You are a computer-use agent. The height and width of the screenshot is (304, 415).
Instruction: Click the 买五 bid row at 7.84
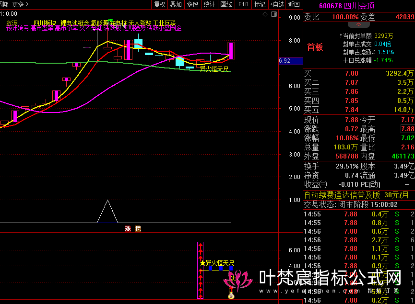(359, 110)
